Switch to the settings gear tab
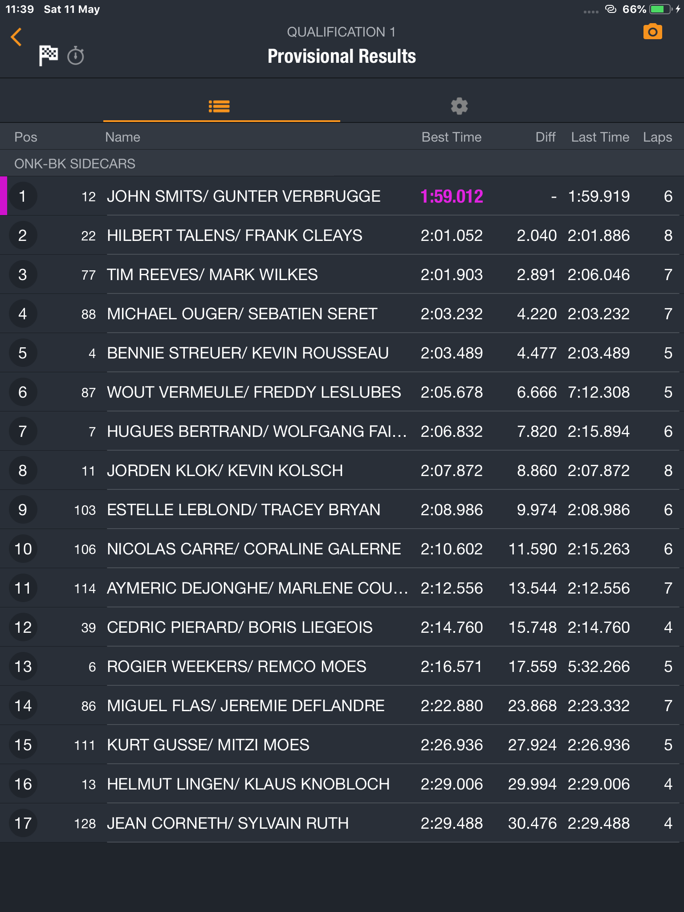 [459, 106]
